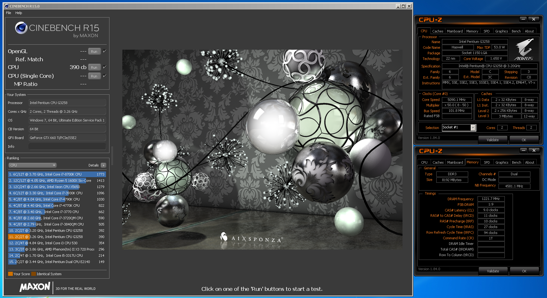Viewport: 547px width, 298px height.
Task: Switch to Caches tab in upper CPU-Z window
Action: 438,31
